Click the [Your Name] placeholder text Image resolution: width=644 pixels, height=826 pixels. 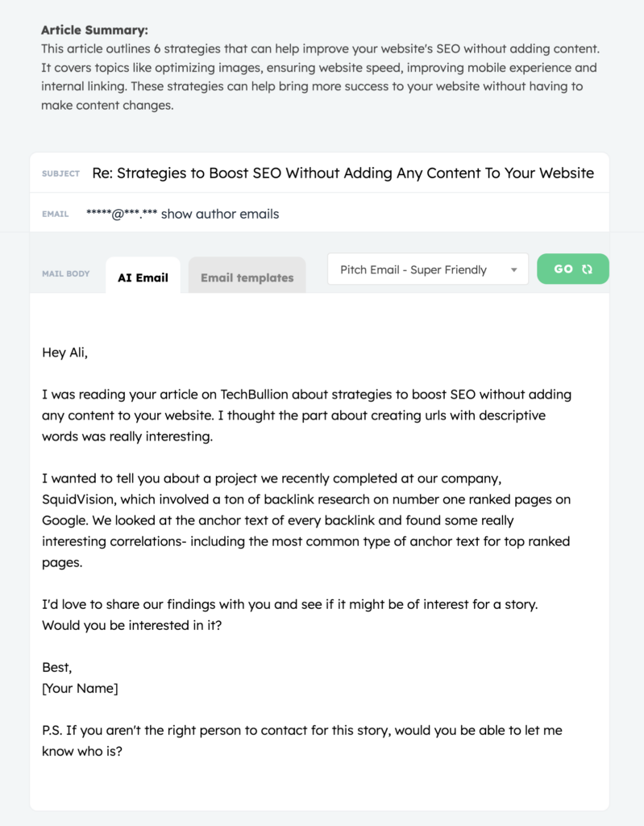coord(80,689)
